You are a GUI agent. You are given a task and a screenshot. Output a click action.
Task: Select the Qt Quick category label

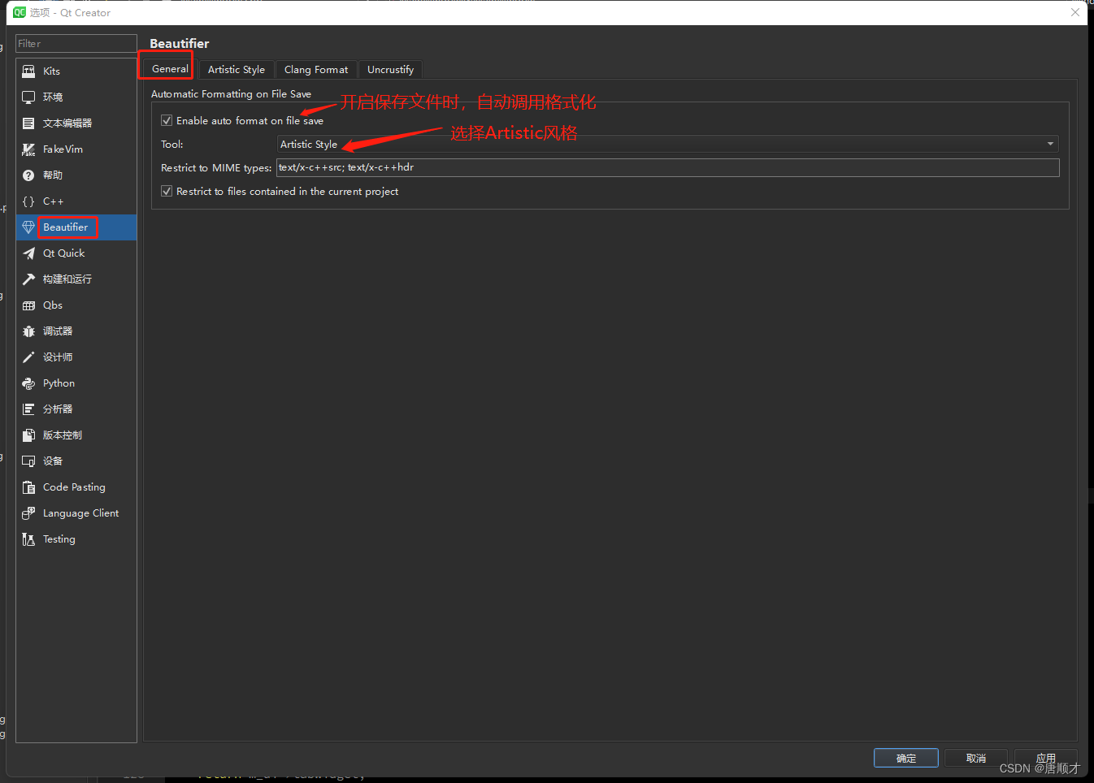63,253
